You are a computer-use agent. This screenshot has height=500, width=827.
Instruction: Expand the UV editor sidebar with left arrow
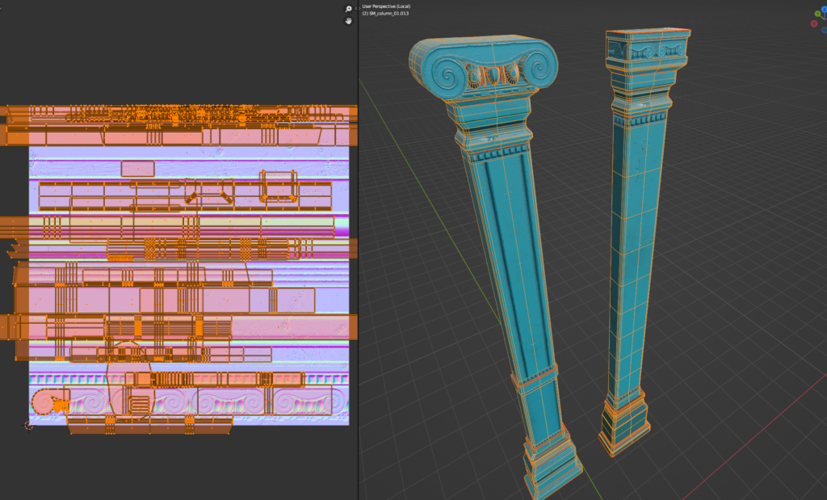tap(355, 9)
